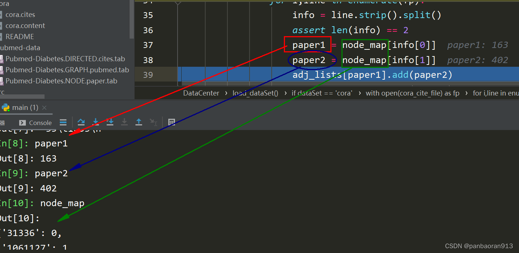Click the project panel vertical scrollbar
The image size is (519, 253).
pyautogui.click(x=132, y=18)
